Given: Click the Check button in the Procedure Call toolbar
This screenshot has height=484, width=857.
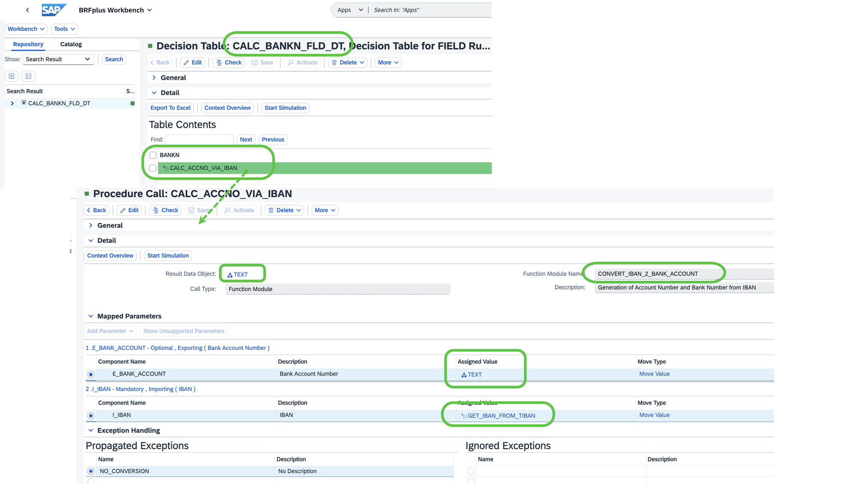Looking at the screenshot, I should tap(165, 210).
